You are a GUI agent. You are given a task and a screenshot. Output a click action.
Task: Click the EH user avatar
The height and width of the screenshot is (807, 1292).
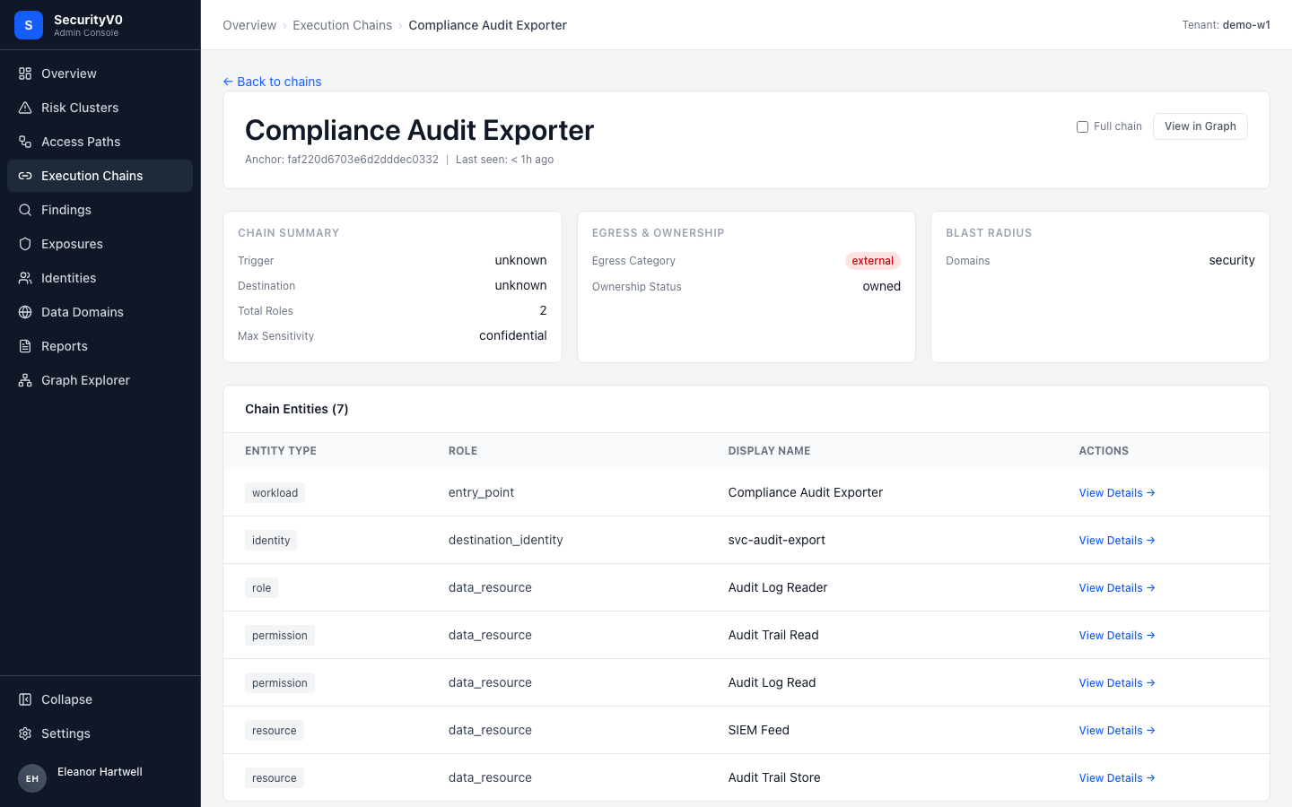[32, 778]
